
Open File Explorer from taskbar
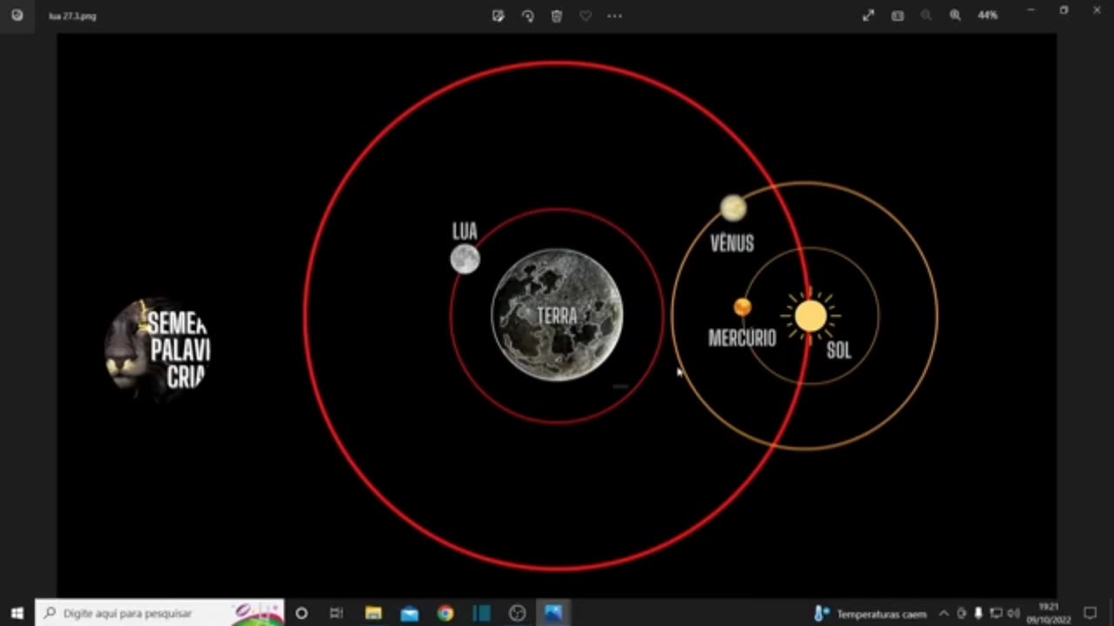click(x=373, y=613)
